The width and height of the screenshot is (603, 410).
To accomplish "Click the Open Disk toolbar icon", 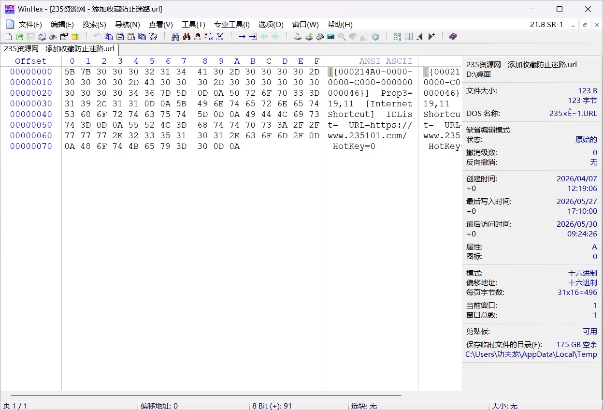I will point(298,37).
